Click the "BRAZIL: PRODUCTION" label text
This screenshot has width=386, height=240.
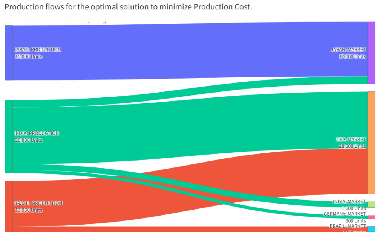point(38,203)
